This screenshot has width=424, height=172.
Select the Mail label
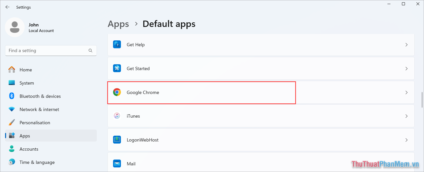[131, 164]
